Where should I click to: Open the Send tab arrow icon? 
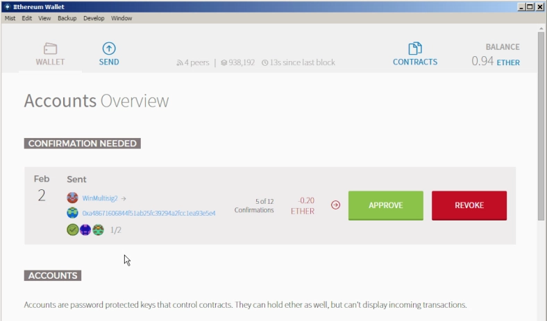[x=109, y=49]
